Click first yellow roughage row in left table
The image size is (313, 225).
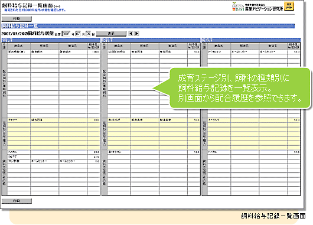[x=54, y=120]
